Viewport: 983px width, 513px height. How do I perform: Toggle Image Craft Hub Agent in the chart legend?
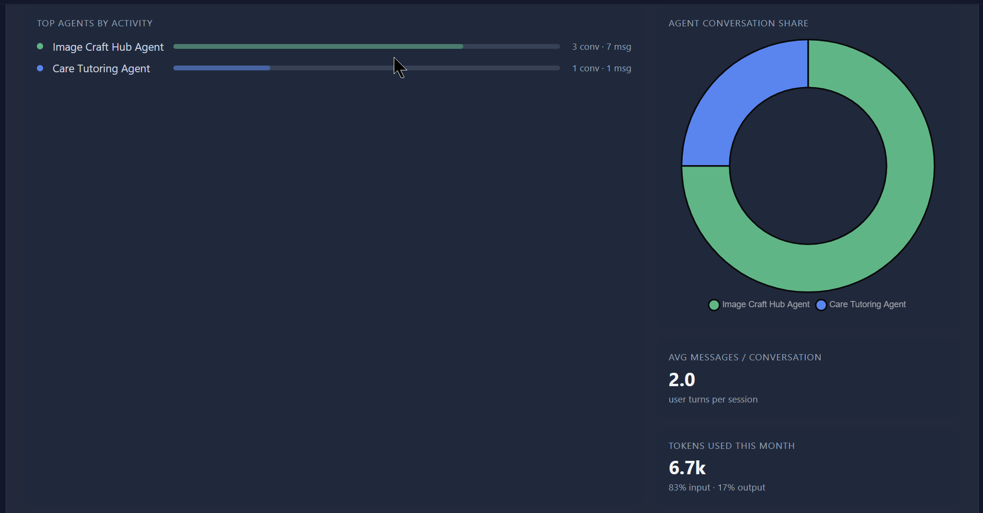tap(758, 305)
